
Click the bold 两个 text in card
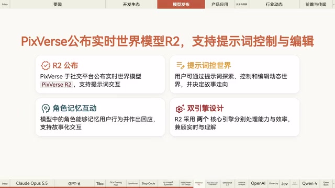[203, 119]
